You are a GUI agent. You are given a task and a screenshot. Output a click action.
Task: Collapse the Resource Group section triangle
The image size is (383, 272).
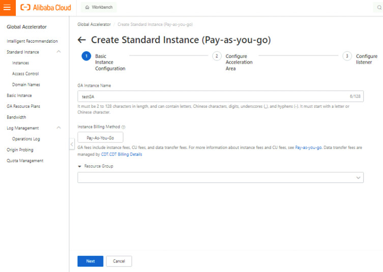coord(79,166)
